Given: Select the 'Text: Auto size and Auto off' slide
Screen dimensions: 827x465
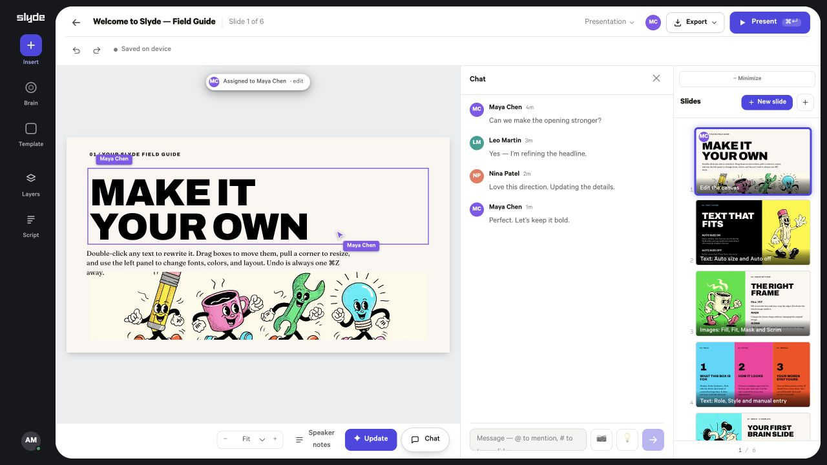Looking at the screenshot, I should click(x=753, y=232).
